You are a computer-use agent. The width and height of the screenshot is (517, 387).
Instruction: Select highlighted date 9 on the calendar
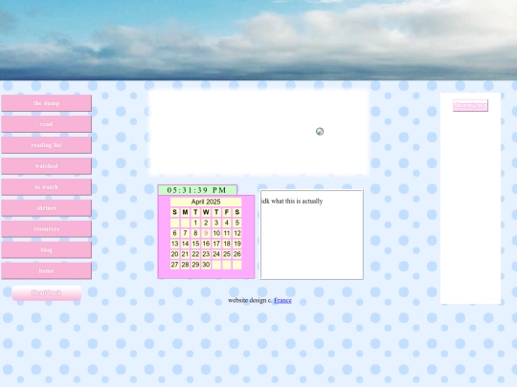[x=206, y=233]
